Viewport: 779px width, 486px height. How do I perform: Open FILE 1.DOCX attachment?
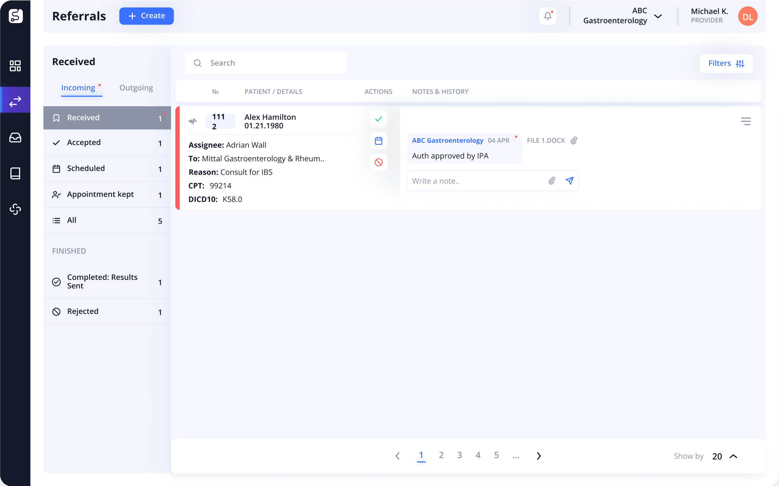(546, 140)
